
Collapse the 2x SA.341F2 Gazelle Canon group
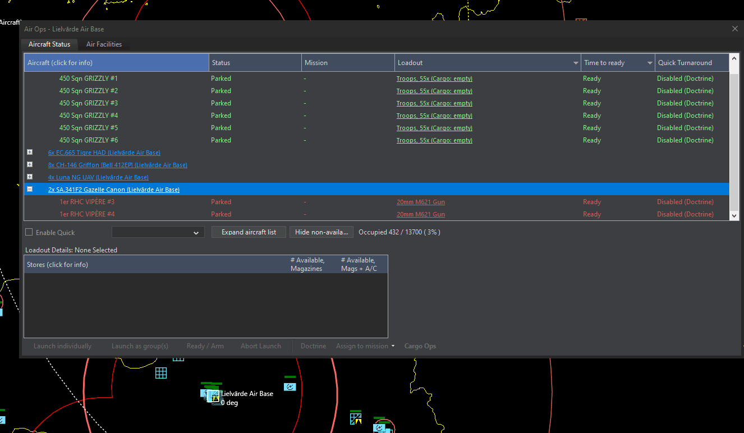click(30, 190)
